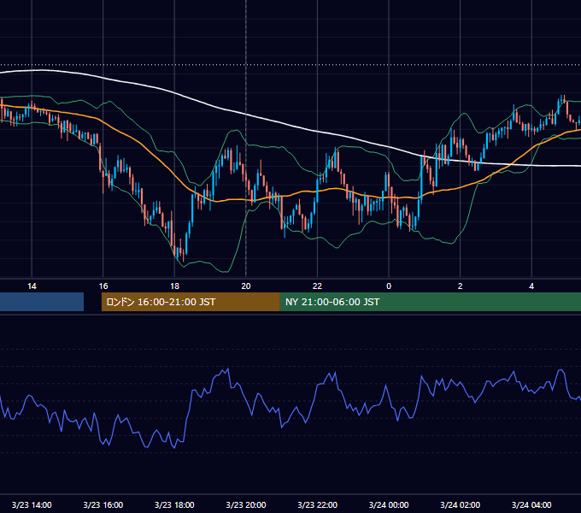The image size is (581, 513).
Task: Click the unlabeled blue session bar
Action: coord(42,302)
